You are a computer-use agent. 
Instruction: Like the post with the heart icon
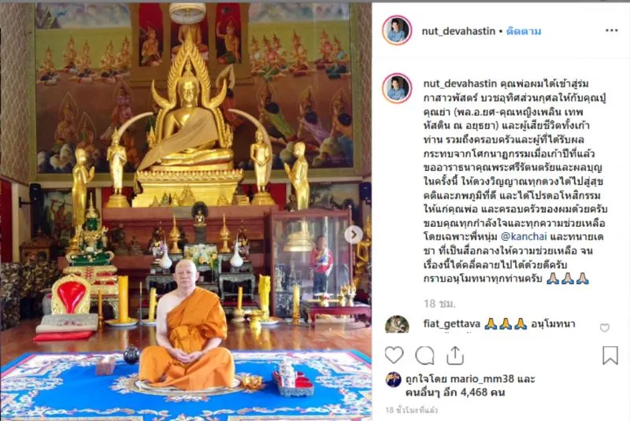394,355
